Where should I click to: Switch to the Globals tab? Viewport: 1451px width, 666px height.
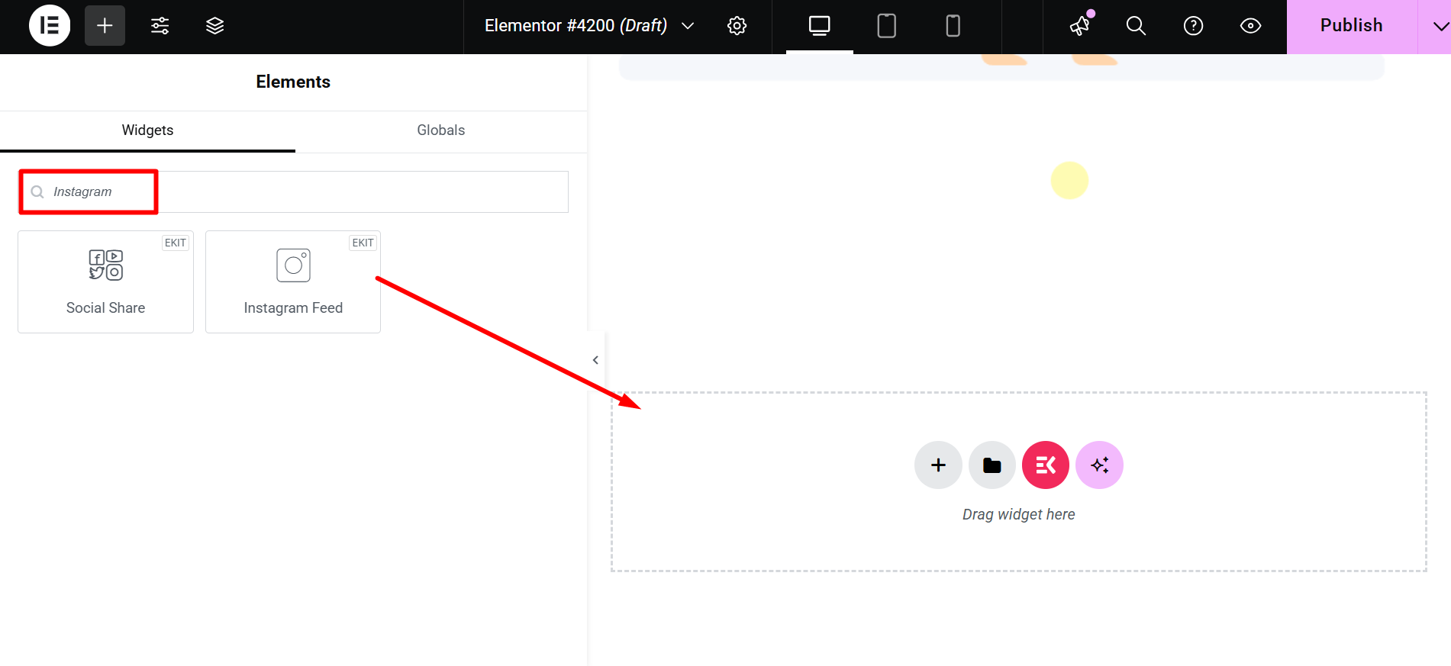(440, 130)
